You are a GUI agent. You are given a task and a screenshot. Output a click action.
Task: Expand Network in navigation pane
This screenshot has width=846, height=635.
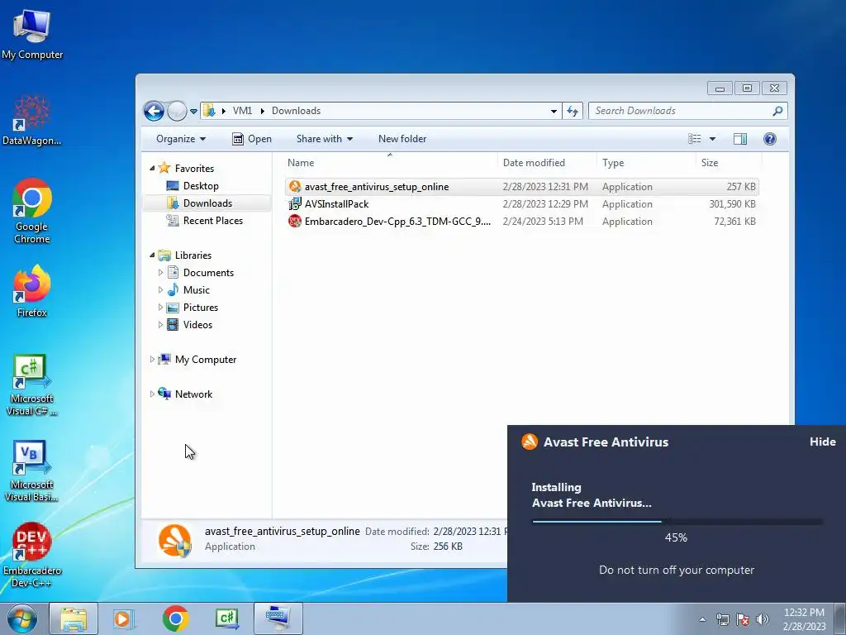152,394
